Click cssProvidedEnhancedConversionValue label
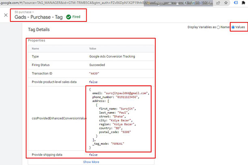Screen dimensions: 248x165 tap(59, 118)
